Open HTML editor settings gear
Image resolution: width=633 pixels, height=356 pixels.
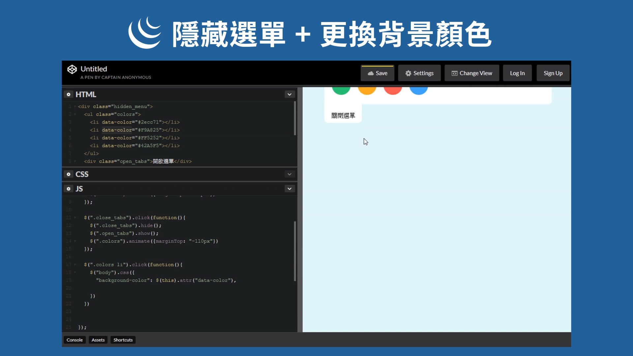click(x=69, y=95)
